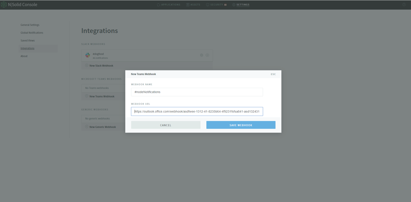The width and height of the screenshot is (411, 202).
Task: Click the N|Solid Console logo icon
Action: (4, 5)
